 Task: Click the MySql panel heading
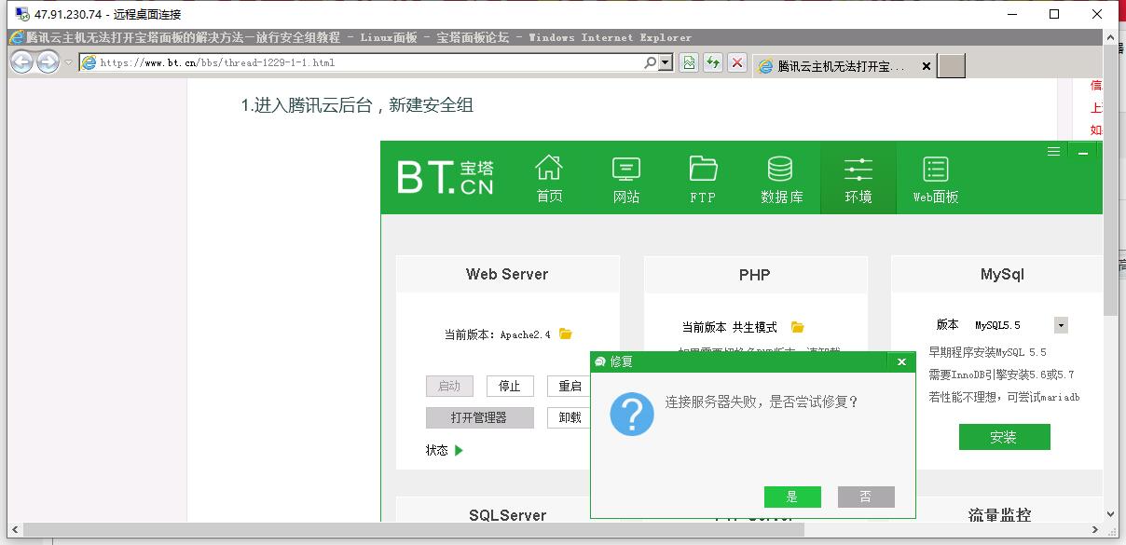click(x=1002, y=275)
